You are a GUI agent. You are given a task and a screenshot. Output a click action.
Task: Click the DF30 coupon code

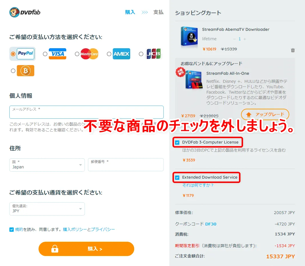coord(211,224)
